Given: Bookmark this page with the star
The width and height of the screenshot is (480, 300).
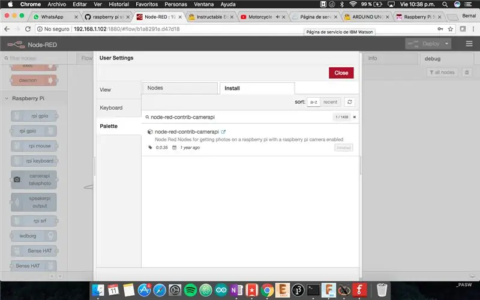Looking at the screenshot, I should pos(451,29).
